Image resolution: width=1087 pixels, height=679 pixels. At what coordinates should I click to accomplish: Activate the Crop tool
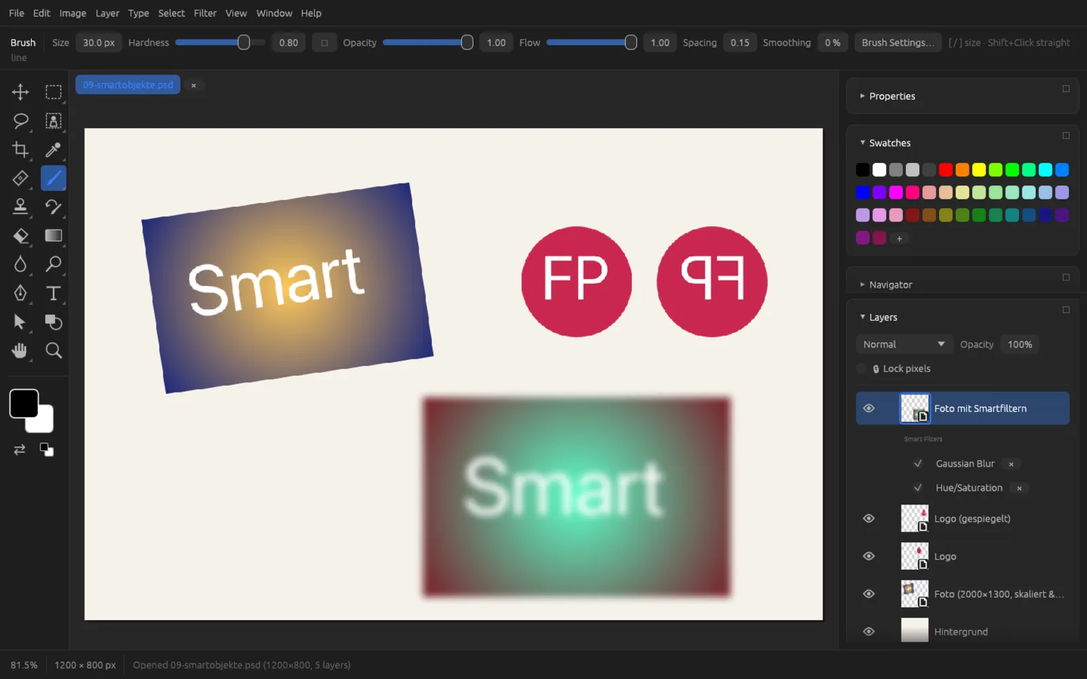(x=20, y=149)
